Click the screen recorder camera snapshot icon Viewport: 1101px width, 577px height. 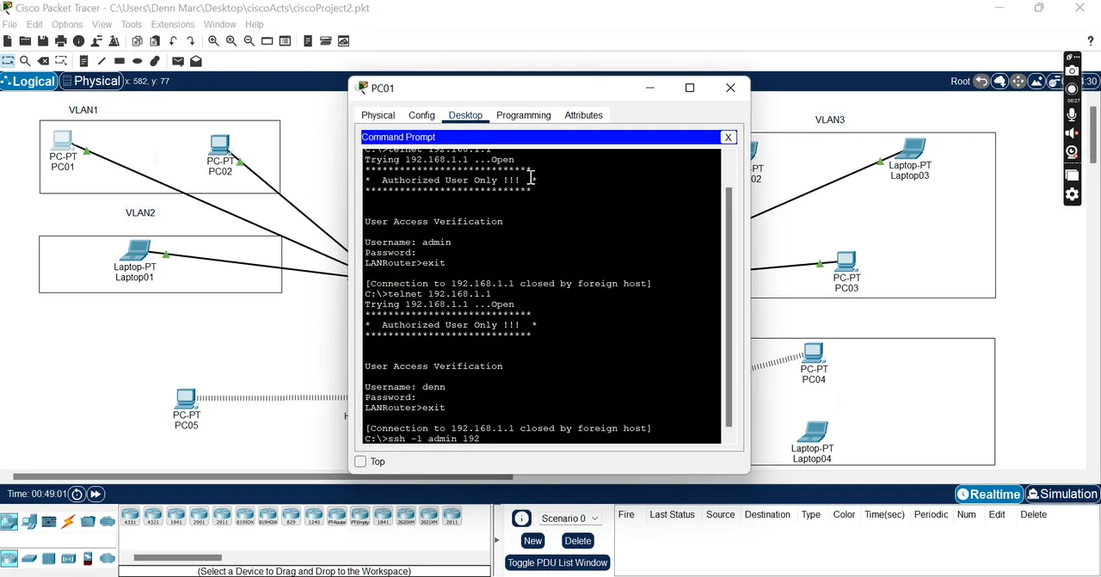click(x=1072, y=71)
